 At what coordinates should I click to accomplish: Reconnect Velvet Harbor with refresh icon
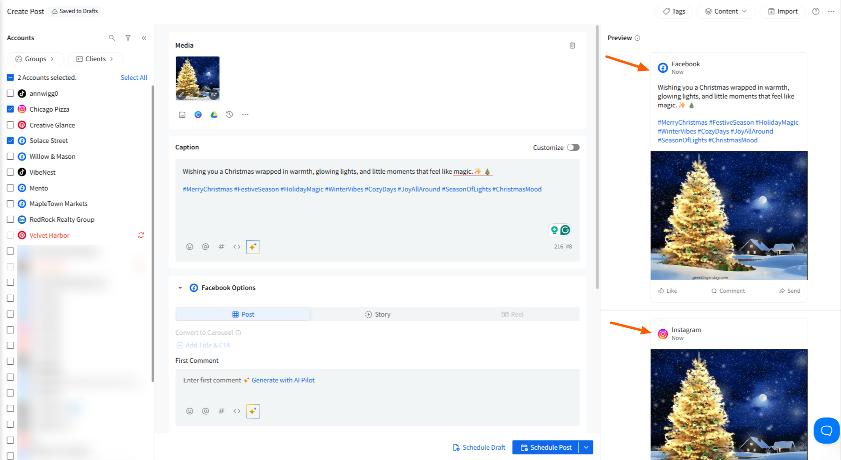(141, 235)
